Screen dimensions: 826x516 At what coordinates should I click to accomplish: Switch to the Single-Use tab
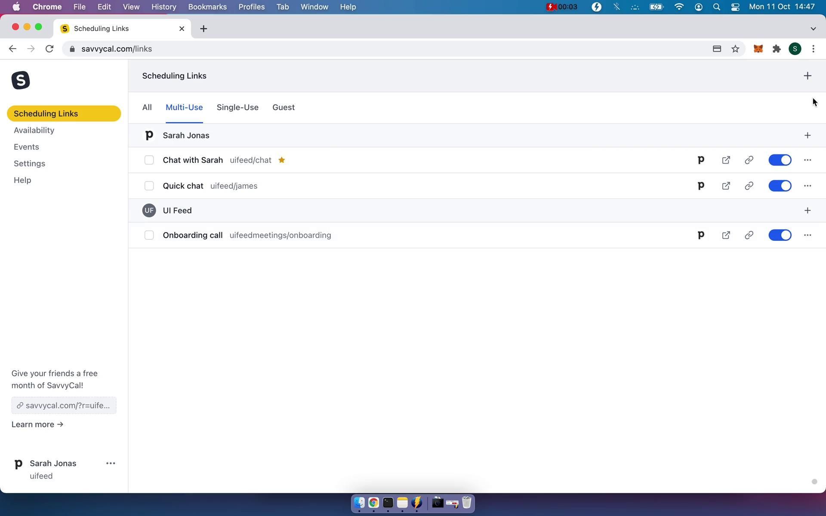237,107
